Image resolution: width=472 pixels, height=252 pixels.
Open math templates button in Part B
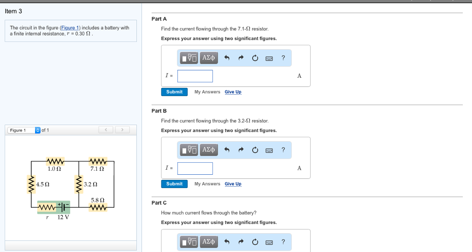189,149
